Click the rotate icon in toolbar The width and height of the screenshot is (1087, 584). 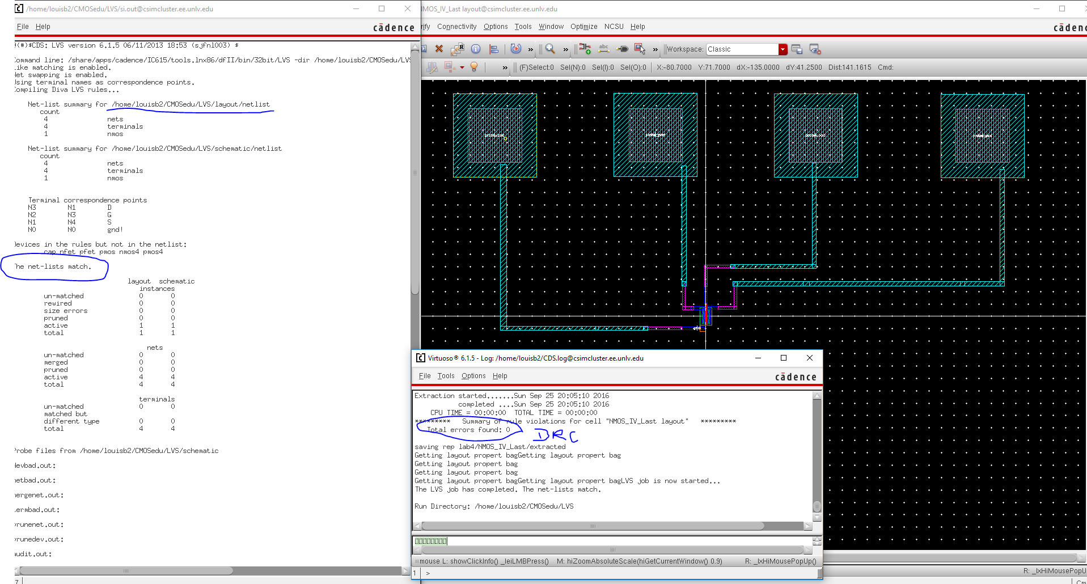tap(515, 49)
